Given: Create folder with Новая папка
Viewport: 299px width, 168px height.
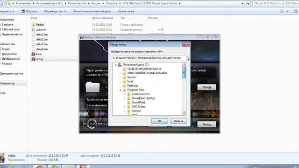Looking at the screenshot, I should tap(126, 11).
